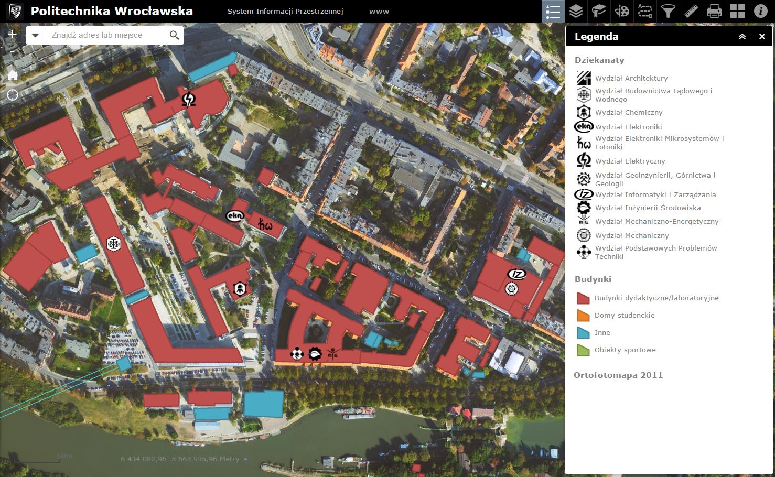Click Wydział Chemiczny legend entry
The image size is (775, 477).
click(x=629, y=112)
